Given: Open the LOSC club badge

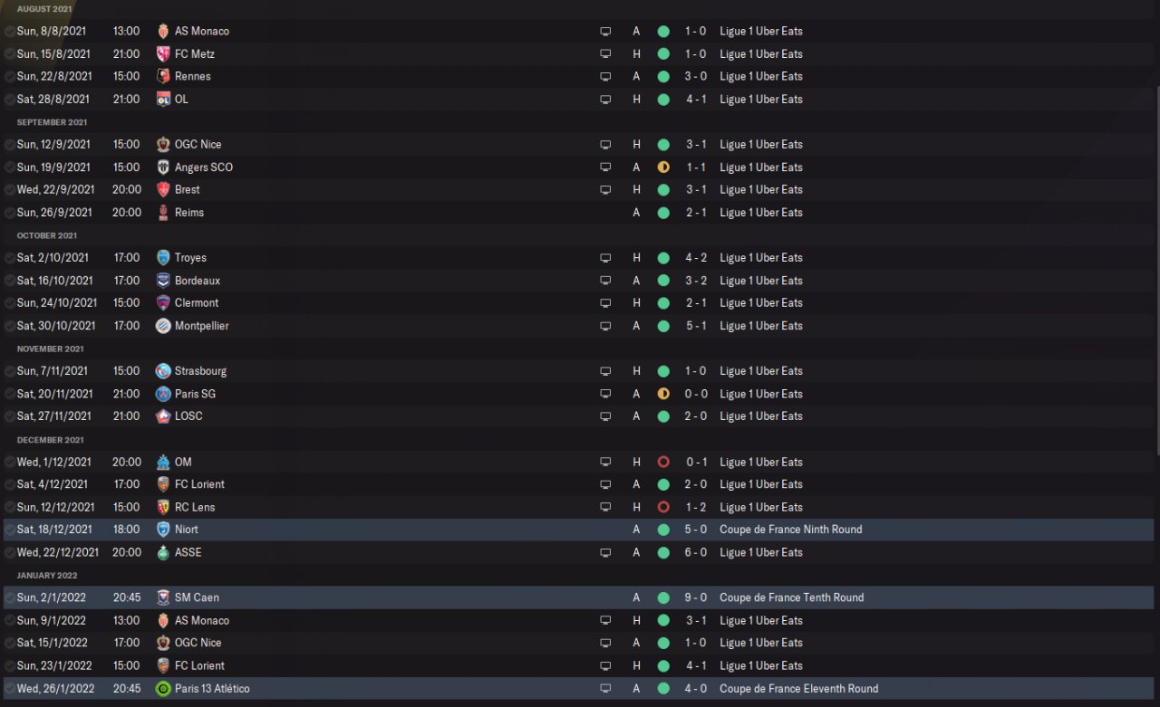Looking at the screenshot, I should click(x=163, y=416).
